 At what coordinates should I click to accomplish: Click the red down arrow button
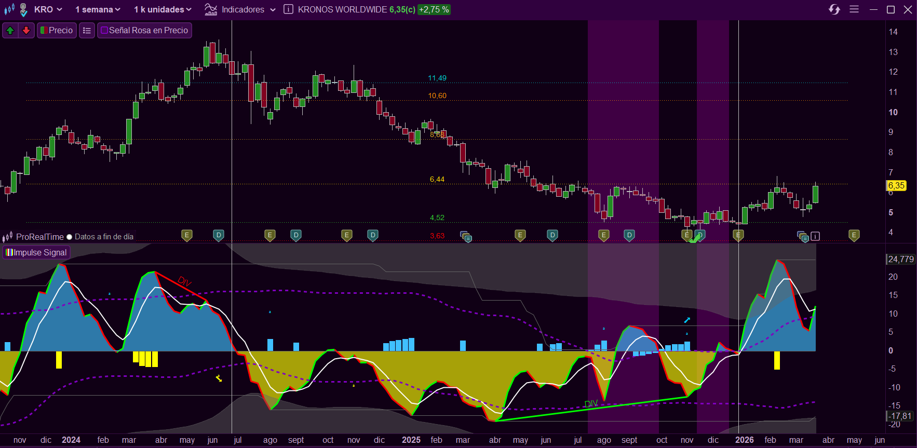pos(26,31)
